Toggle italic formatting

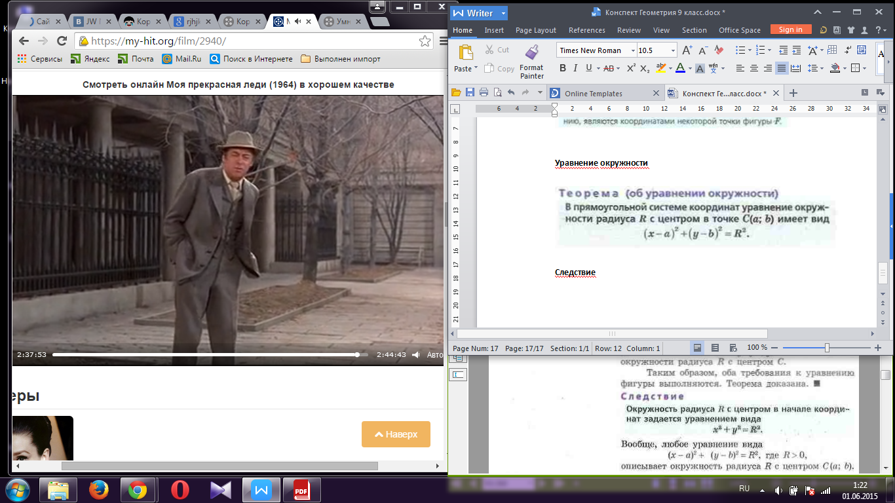(575, 68)
